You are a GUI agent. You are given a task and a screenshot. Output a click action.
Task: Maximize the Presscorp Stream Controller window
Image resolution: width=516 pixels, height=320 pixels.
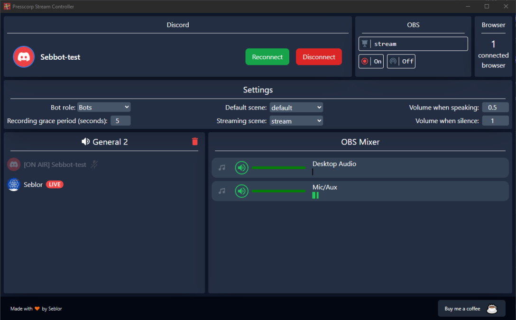coord(487,6)
